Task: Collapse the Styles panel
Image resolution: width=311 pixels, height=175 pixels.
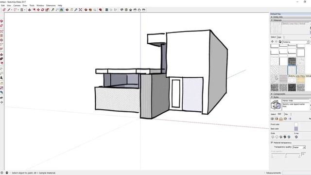Action: click(291, 97)
